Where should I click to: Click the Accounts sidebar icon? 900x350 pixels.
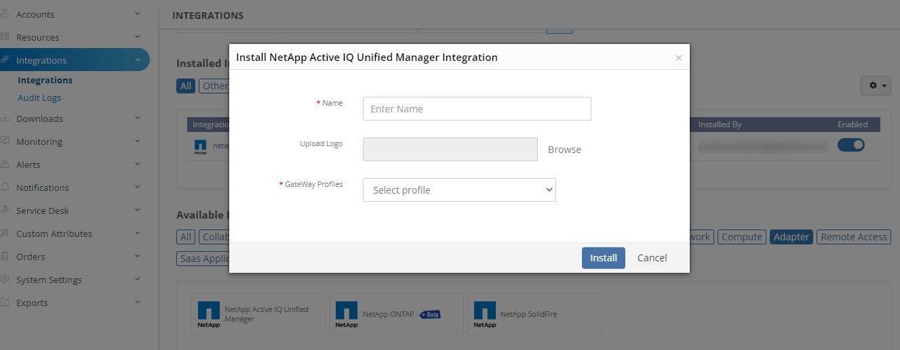pos(5,14)
